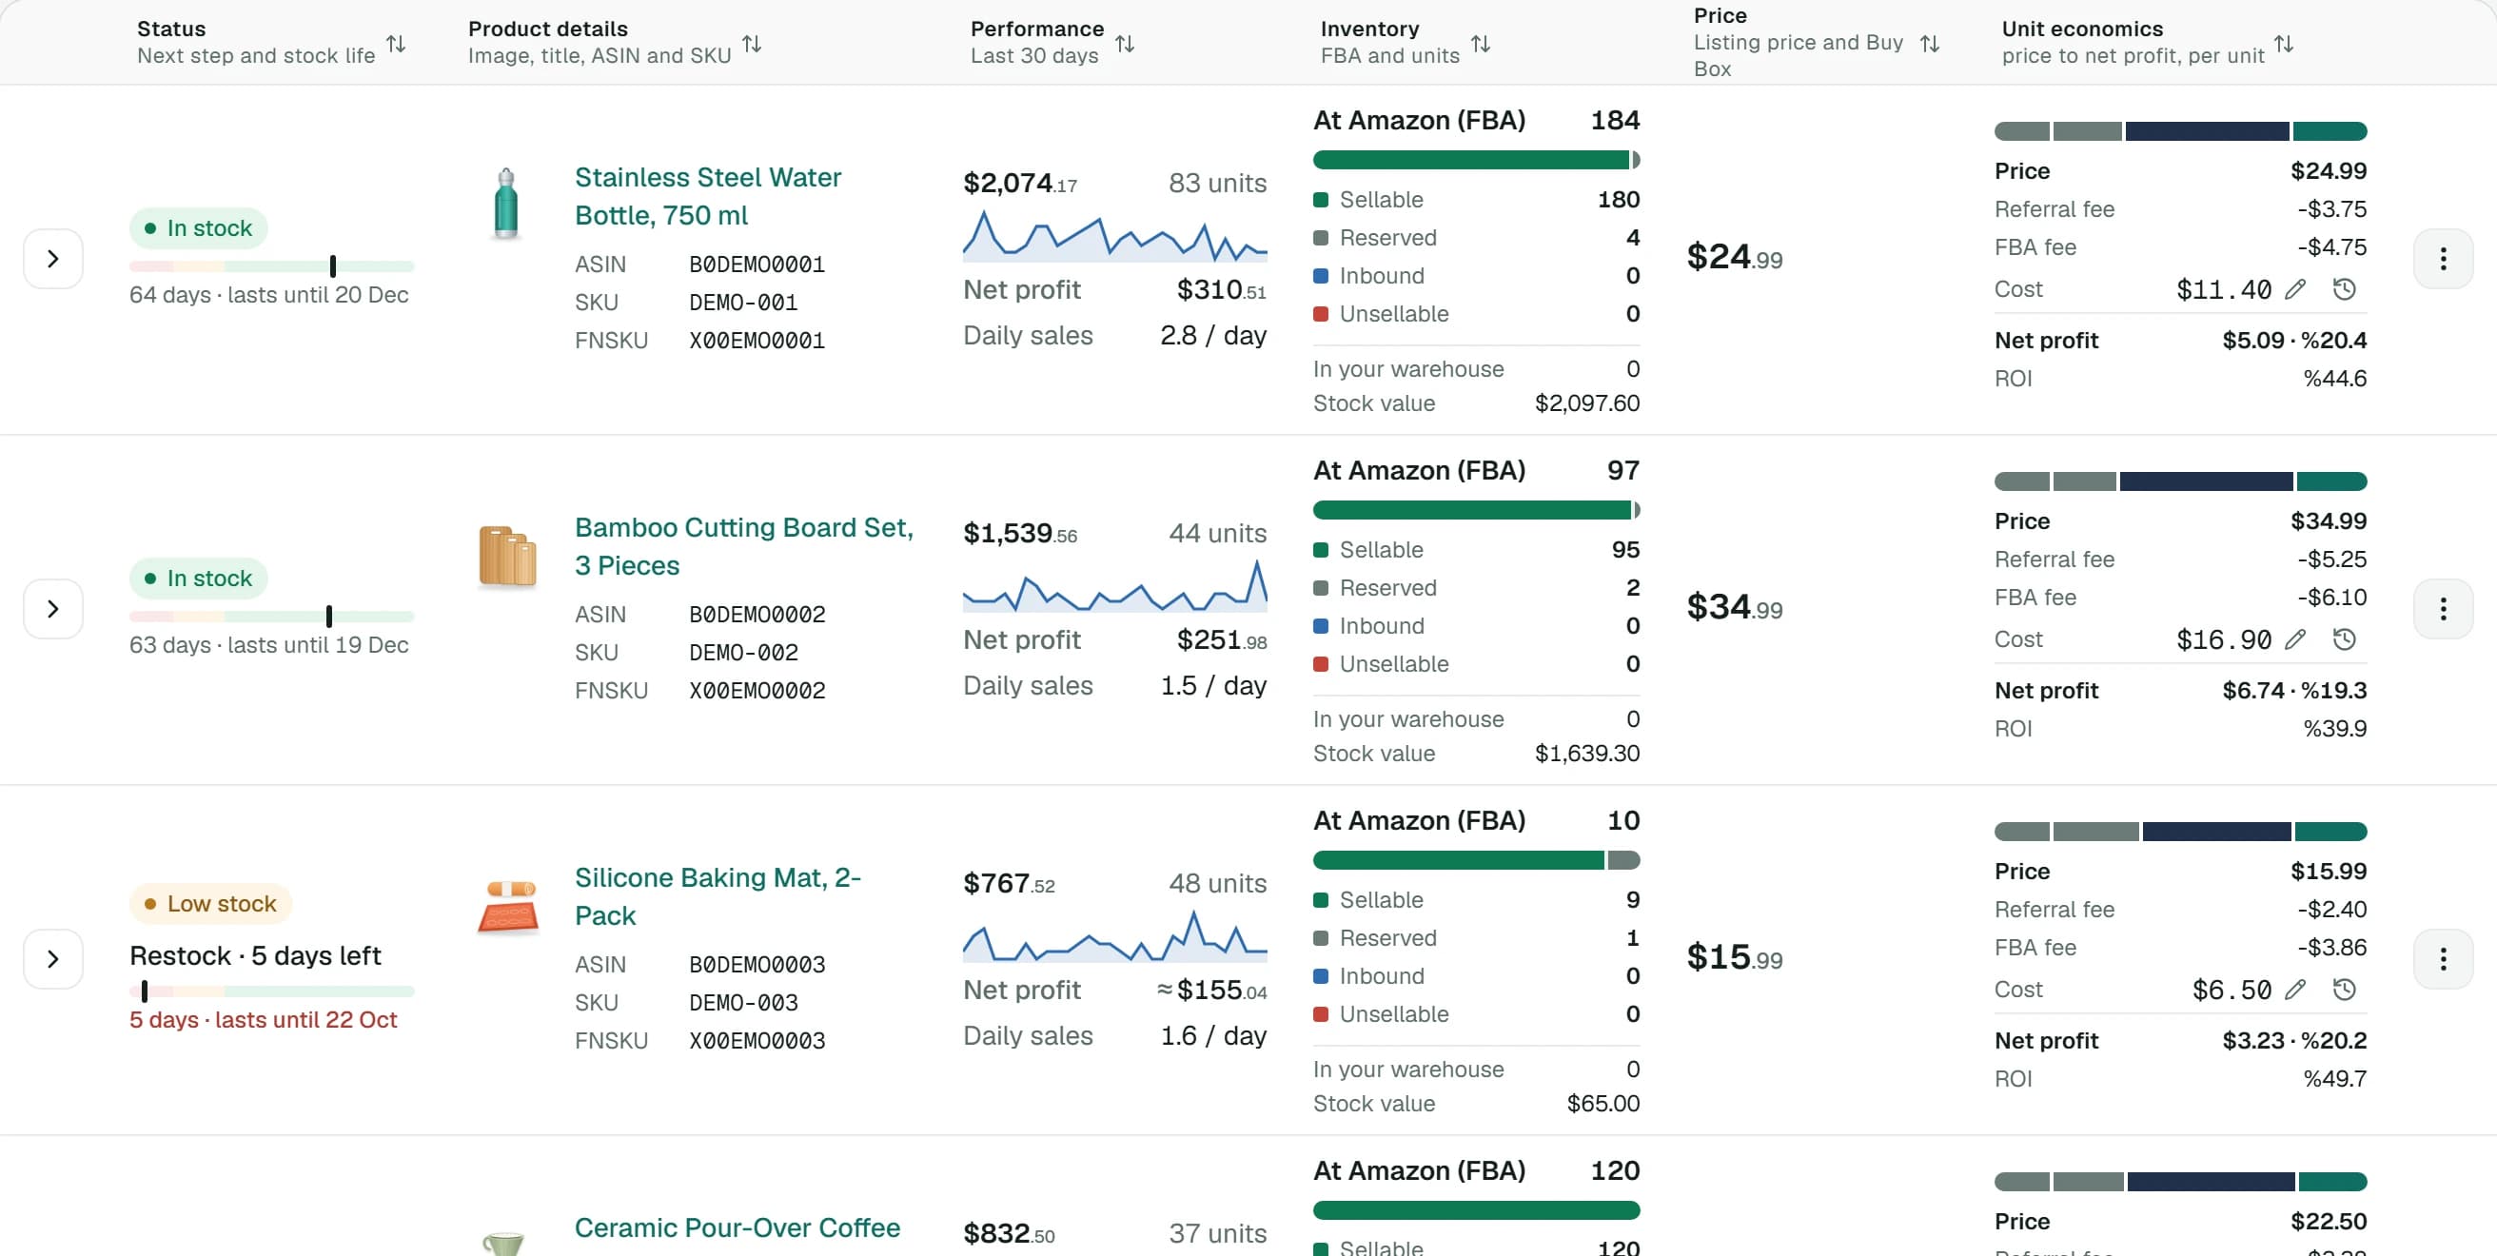Image resolution: width=2497 pixels, height=1256 pixels.
Task: Select SKU text DEMO-002
Action: point(743,652)
